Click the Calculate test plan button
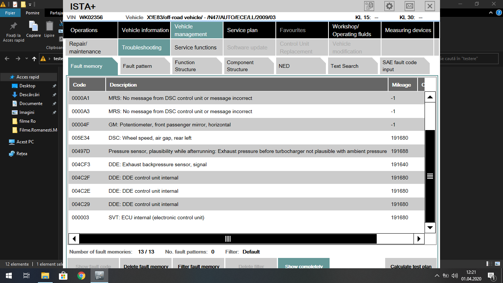Image resolution: width=503 pixels, height=283 pixels. (411, 263)
